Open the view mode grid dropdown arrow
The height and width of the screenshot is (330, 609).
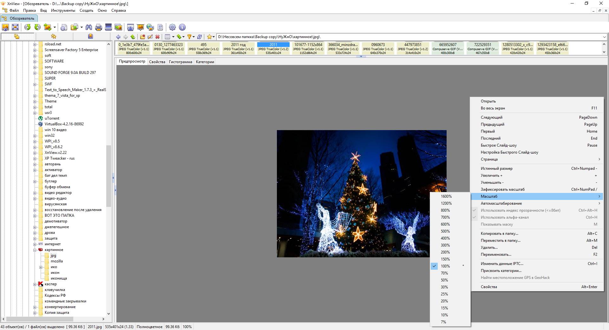pyautogui.click(x=173, y=37)
